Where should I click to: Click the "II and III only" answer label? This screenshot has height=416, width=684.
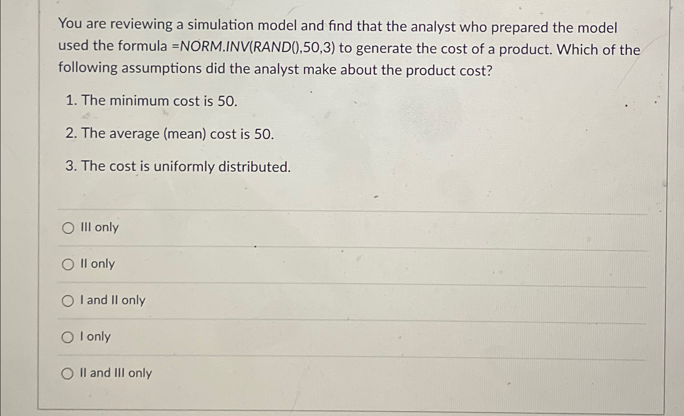[116, 373]
